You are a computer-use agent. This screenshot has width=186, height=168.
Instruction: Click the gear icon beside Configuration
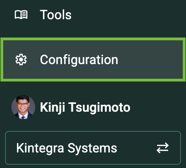point(21,60)
